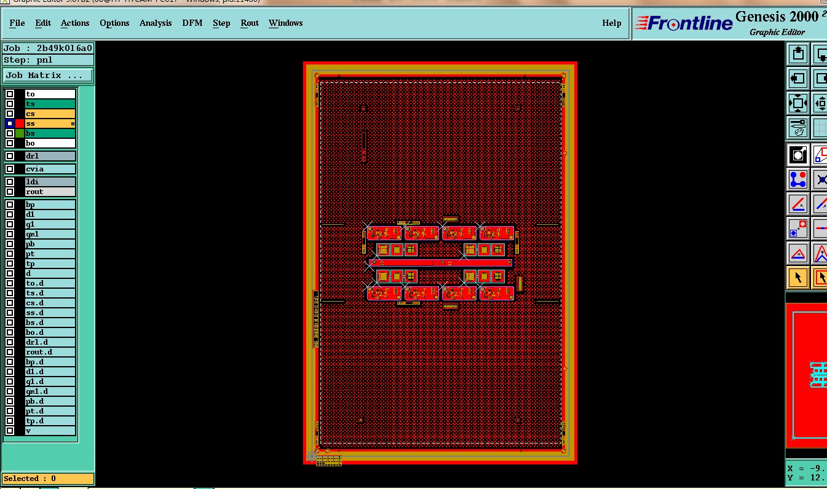Toggle the checkbox for layer drl

10,156
